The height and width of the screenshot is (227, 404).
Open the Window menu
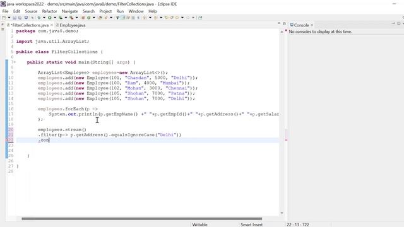point(136,11)
